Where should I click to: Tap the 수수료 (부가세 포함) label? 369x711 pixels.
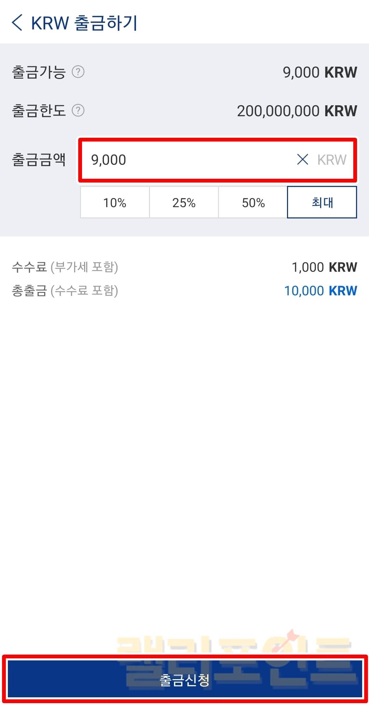point(65,267)
